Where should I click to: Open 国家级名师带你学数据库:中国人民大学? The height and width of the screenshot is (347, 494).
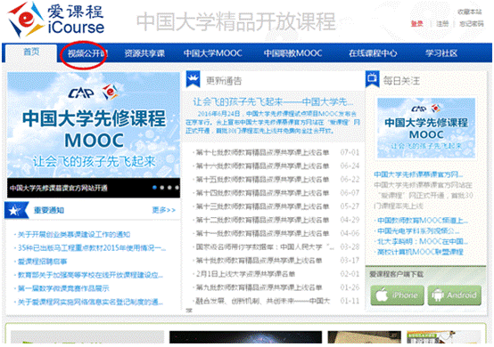(265, 246)
